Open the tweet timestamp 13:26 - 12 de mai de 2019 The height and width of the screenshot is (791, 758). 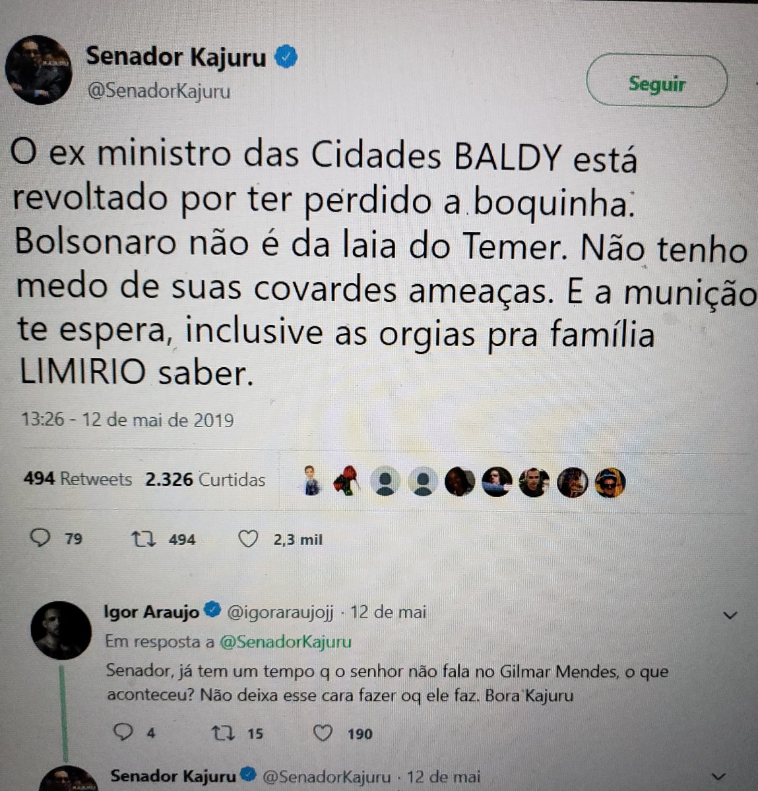[x=128, y=420]
